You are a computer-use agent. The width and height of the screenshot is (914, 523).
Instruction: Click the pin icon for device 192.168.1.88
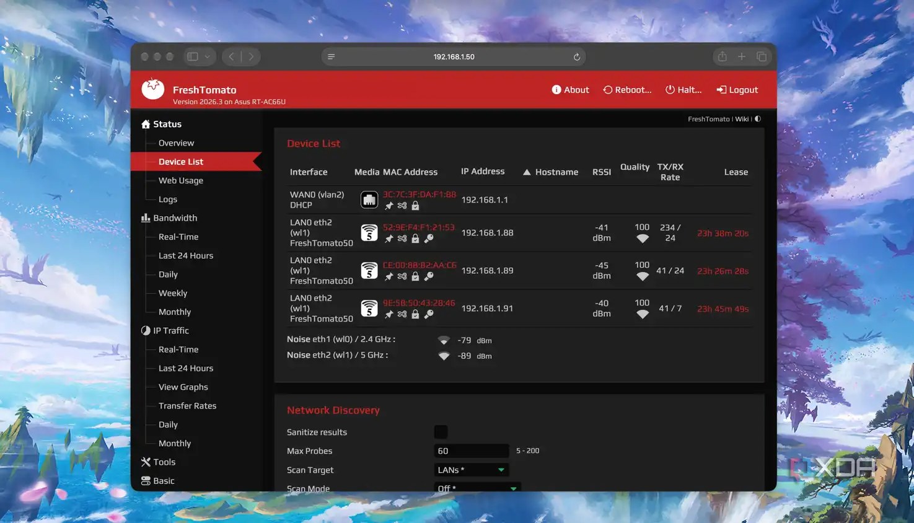coord(389,239)
